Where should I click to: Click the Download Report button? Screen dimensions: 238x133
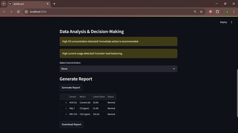point(71,124)
